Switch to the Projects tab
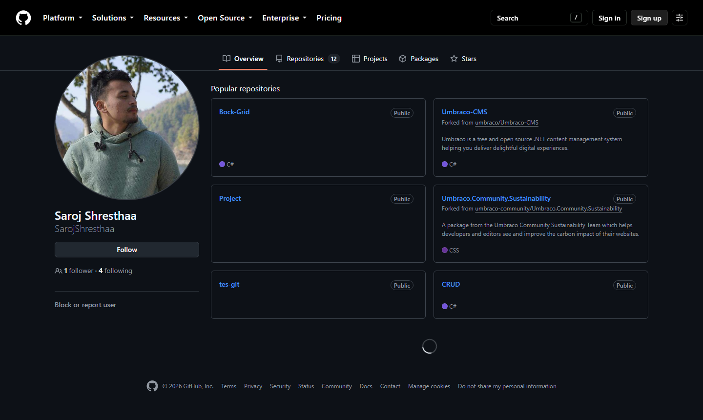 [370, 59]
